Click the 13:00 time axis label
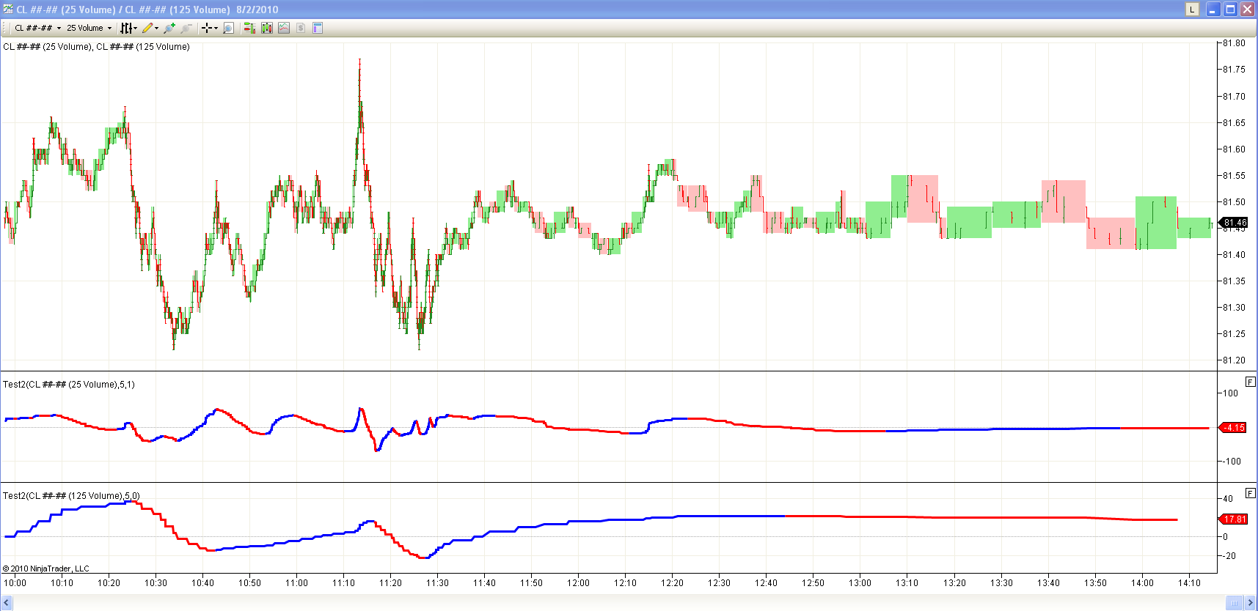Image resolution: width=1258 pixels, height=611 pixels. (x=860, y=583)
